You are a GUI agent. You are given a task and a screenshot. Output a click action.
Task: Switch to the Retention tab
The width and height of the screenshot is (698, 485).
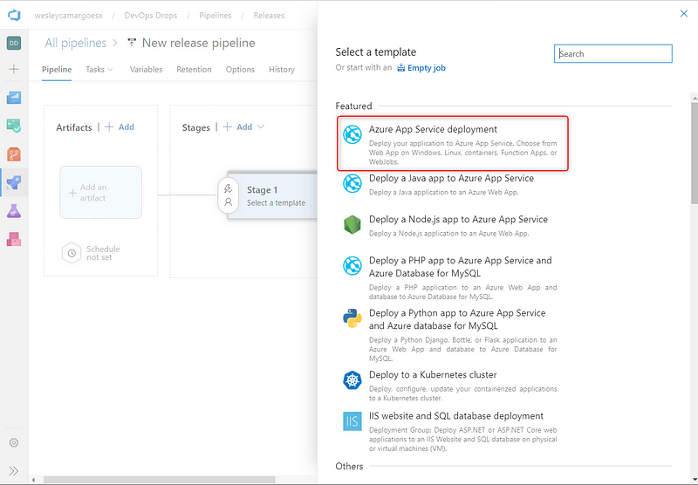(194, 70)
